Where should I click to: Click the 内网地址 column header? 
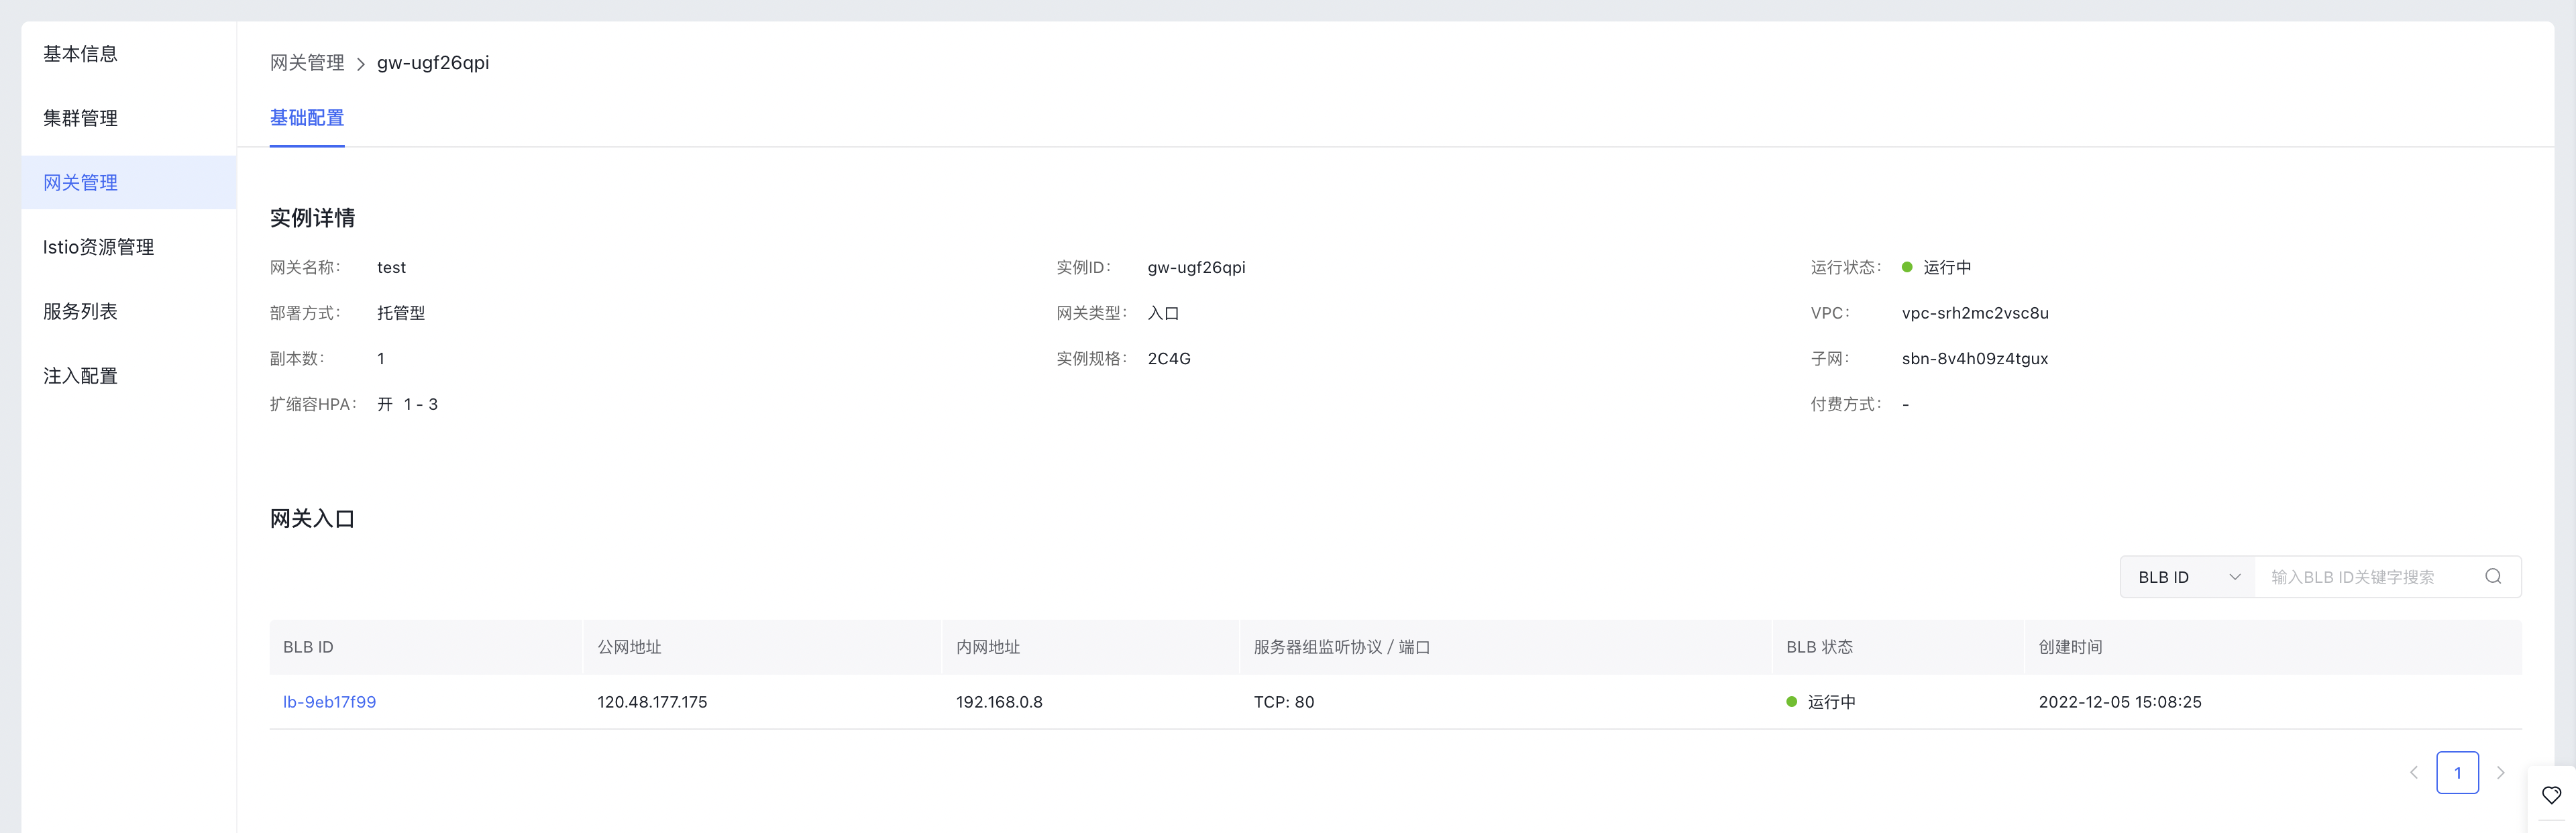[988, 647]
